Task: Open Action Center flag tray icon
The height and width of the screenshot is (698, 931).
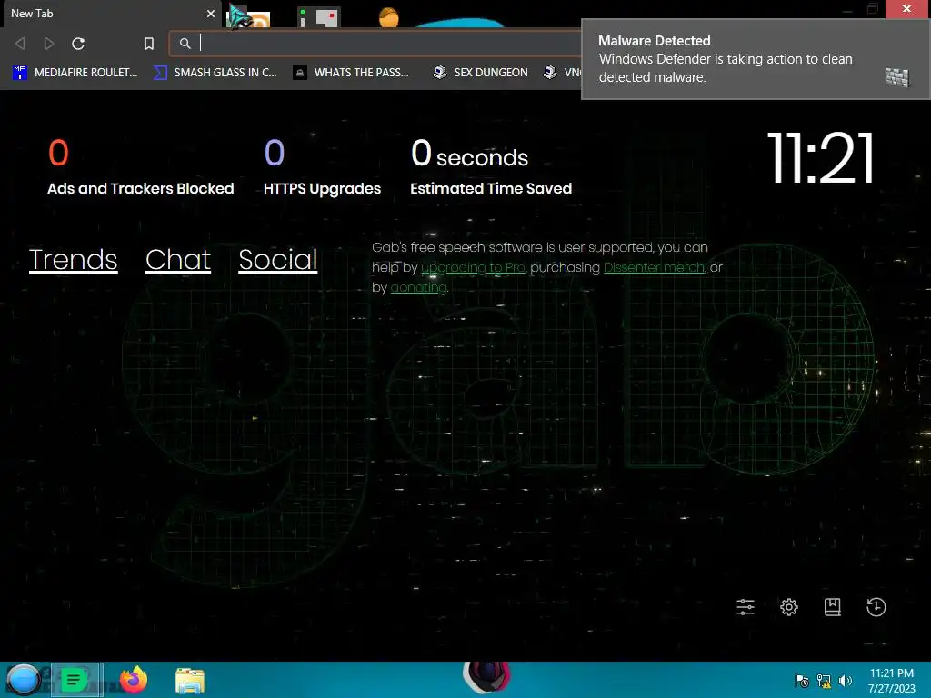Action: pyautogui.click(x=802, y=681)
